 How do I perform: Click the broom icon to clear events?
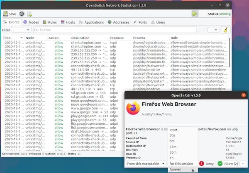click(226, 30)
